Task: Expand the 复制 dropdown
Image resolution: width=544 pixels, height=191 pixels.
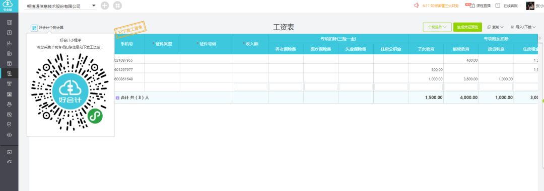Action: 496,27
